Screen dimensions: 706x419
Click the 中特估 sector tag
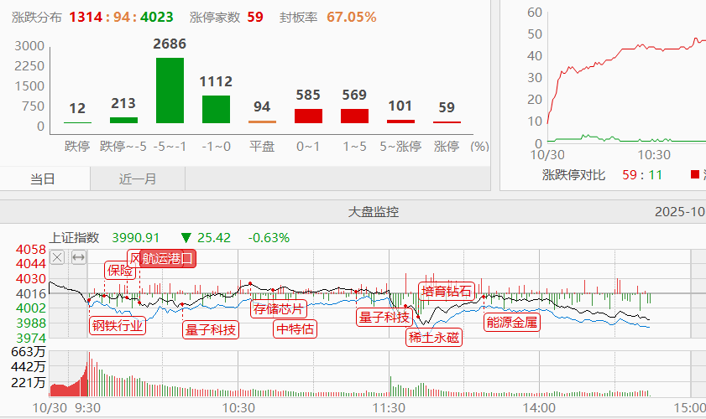pos(295,328)
